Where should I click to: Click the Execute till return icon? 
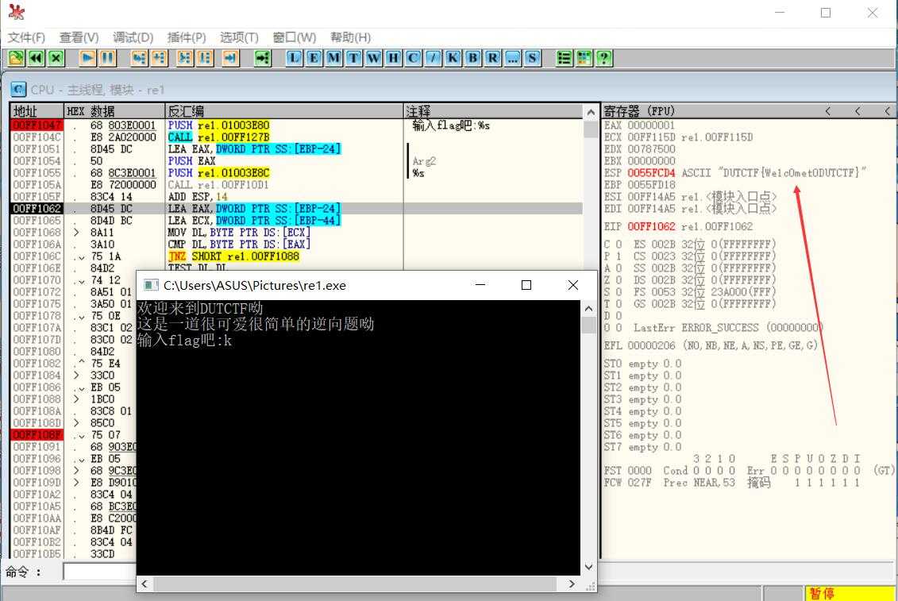pos(231,58)
